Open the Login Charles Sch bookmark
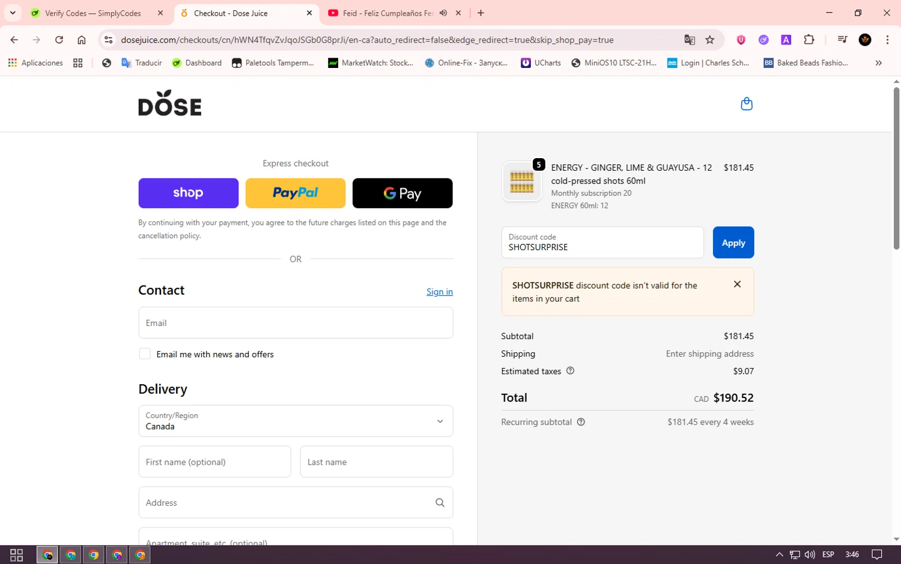 [x=709, y=63]
